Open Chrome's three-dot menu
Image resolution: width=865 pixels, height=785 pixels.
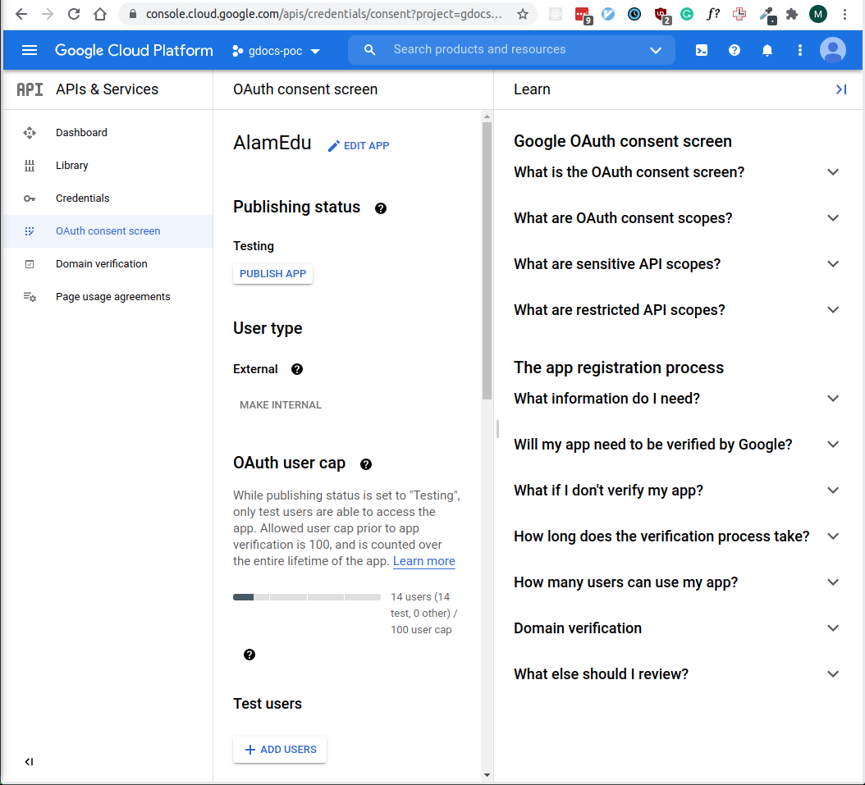(844, 14)
